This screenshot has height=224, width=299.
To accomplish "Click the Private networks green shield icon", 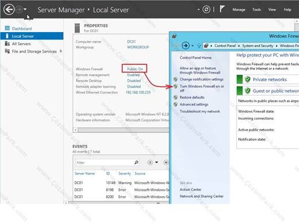I will (247, 79).
